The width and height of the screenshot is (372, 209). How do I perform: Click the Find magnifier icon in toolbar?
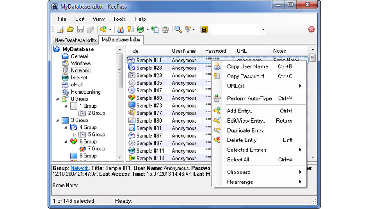click(178, 29)
